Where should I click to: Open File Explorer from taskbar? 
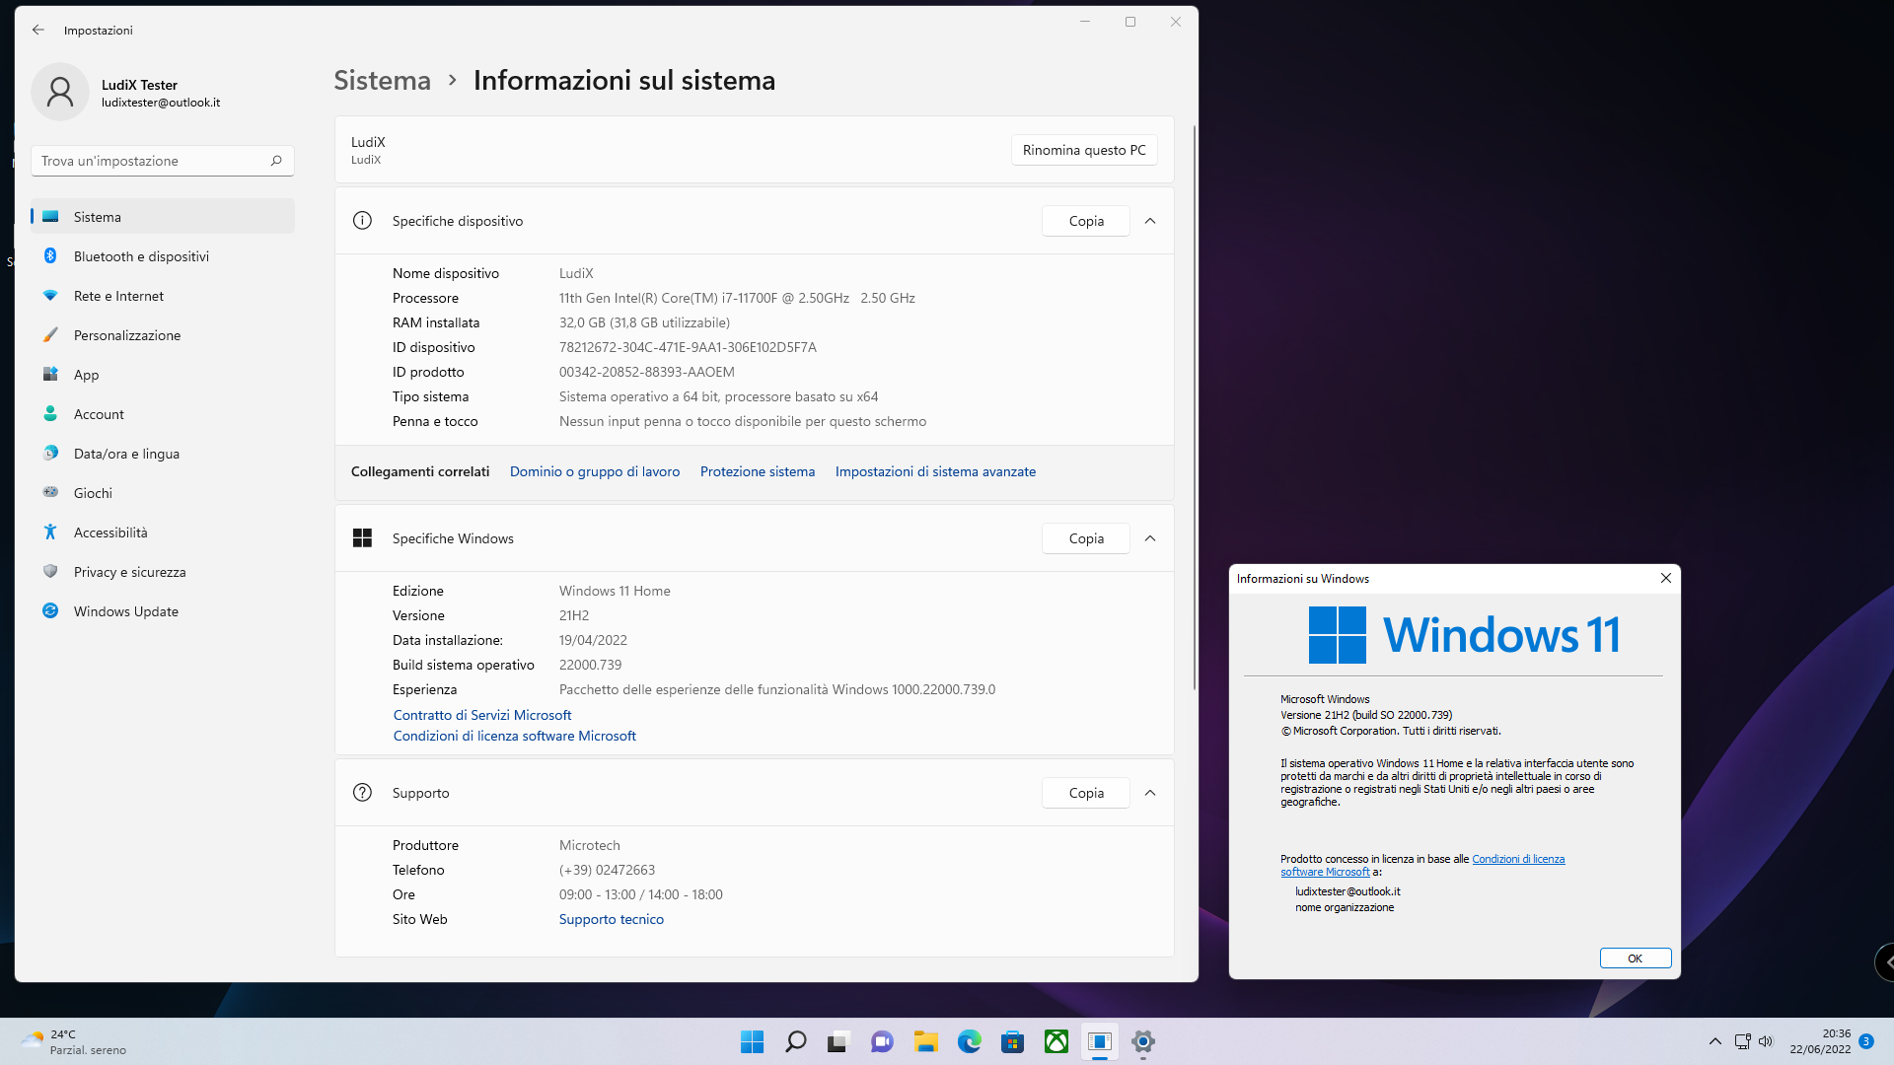pyautogui.click(x=925, y=1041)
